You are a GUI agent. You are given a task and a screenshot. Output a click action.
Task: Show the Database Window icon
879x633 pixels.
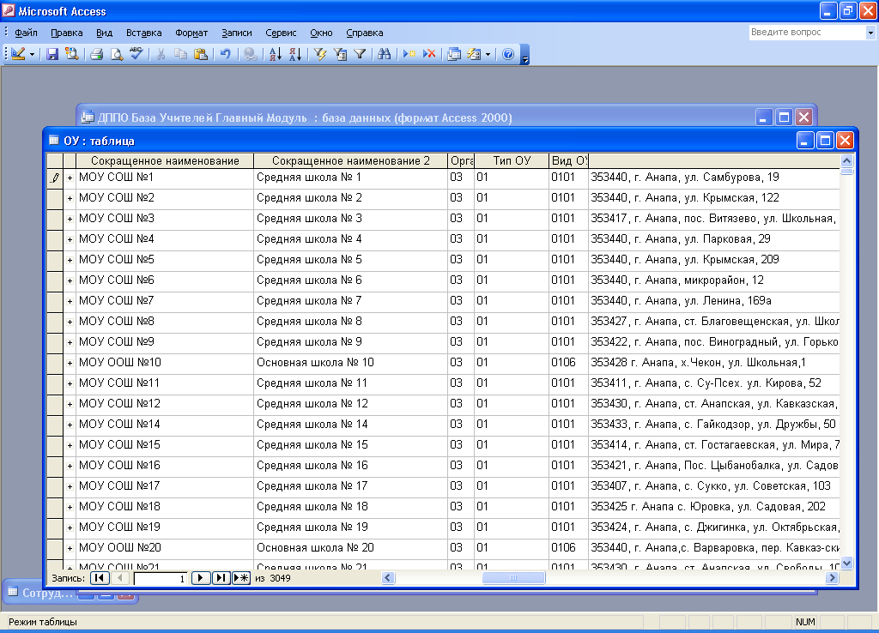click(454, 54)
